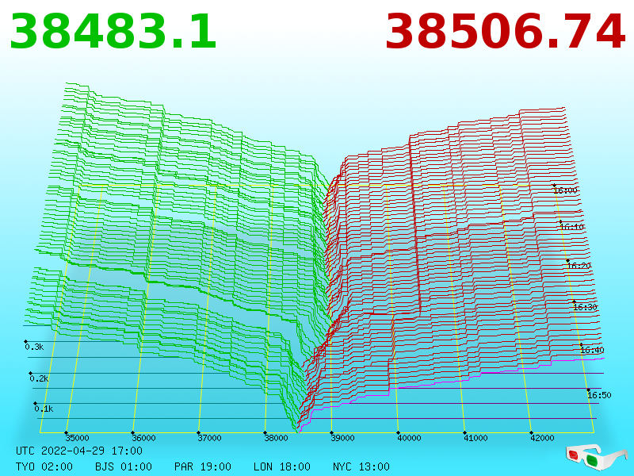This screenshot has width=634, height=476.
Task: Select the 16:50 time axis marker
Action: pos(599,395)
